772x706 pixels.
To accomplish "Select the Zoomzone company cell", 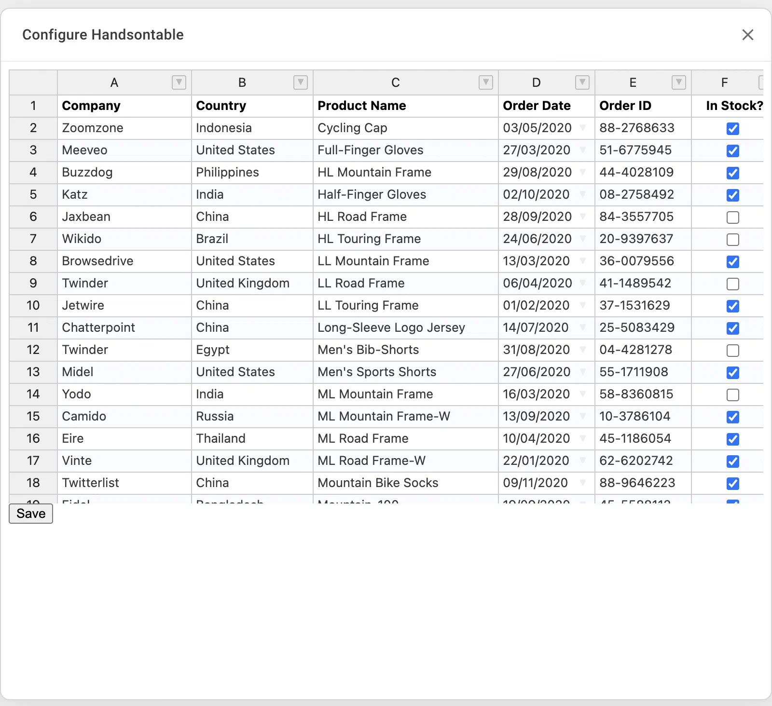I will 124,128.
